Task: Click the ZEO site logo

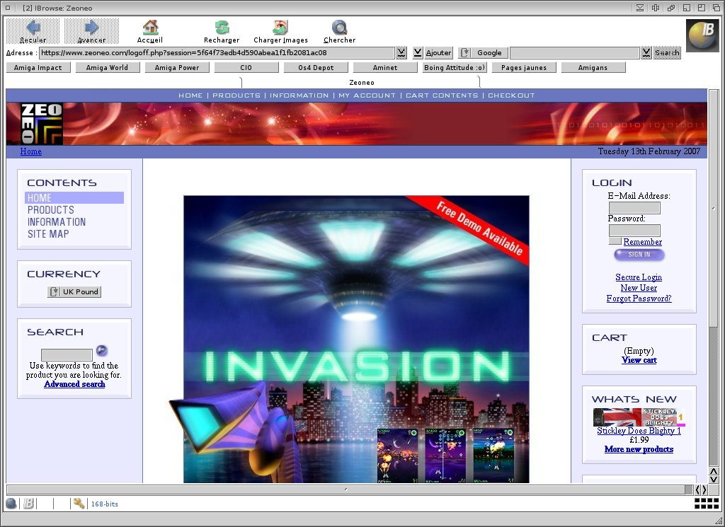Action: pyautogui.click(x=42, y=123)
